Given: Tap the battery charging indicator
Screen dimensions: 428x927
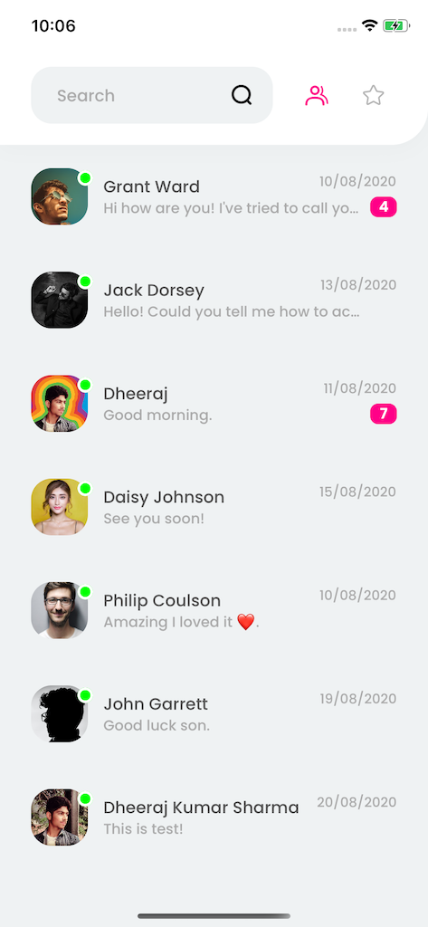Looking at the screenshot, I should pos(396,25).
